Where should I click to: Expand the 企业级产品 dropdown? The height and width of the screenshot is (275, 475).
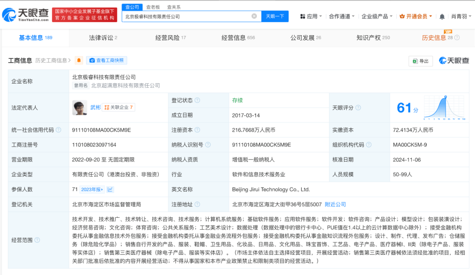click(377, 16)
